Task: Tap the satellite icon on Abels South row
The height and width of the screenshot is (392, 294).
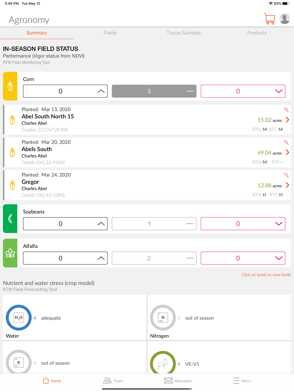Action: (x=286, y=143)
